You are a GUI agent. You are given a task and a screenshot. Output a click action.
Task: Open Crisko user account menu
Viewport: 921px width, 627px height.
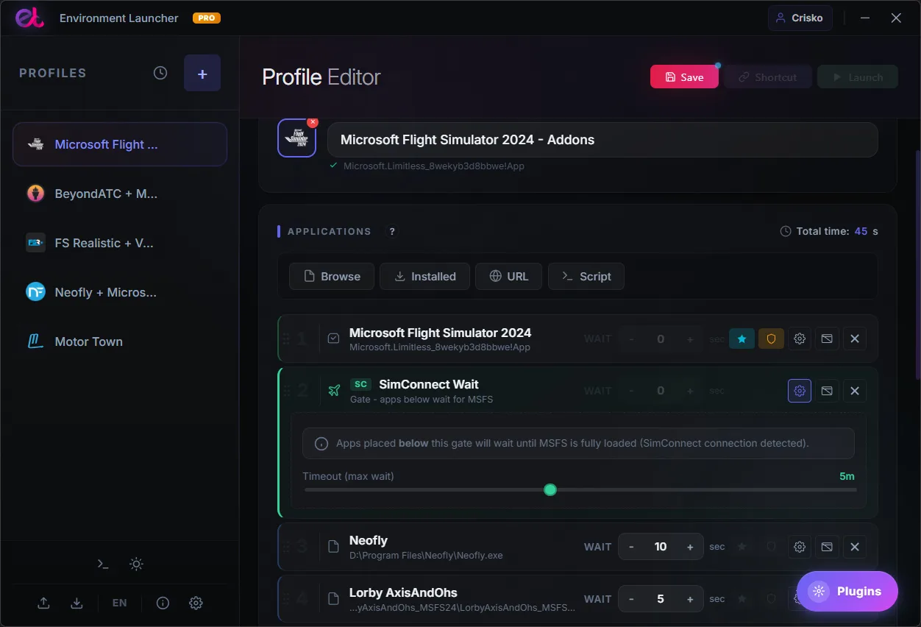tap(800, 18)
